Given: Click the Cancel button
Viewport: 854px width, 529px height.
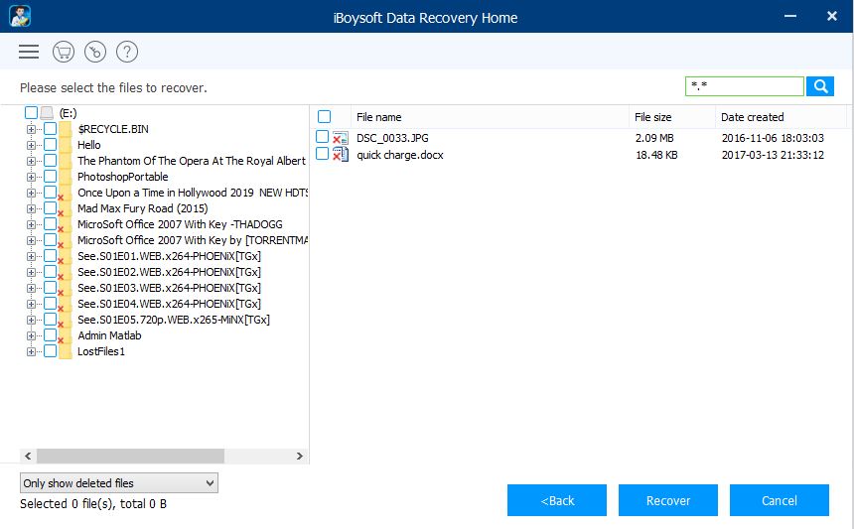Looking at the screenshot, I should 779,500.
